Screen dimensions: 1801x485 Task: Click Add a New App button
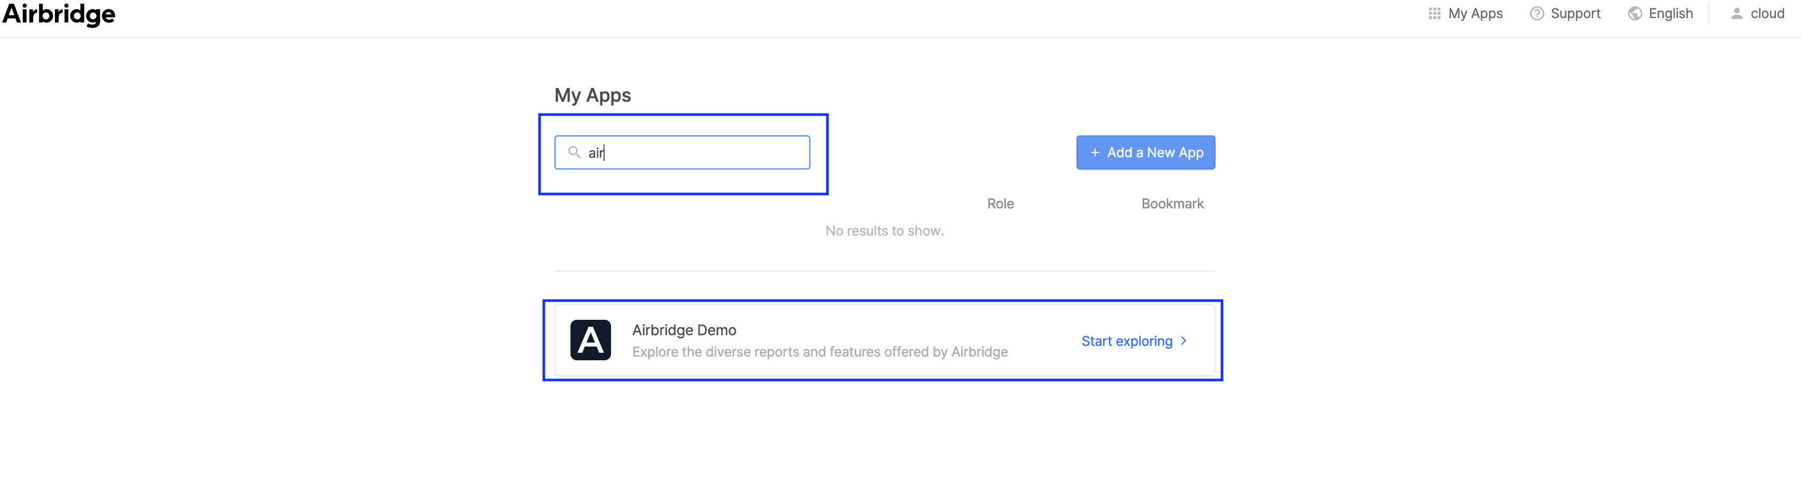click(x=1145, y=152)
